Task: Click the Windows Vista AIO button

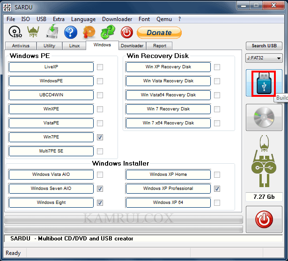Action: tap(51, 174)
